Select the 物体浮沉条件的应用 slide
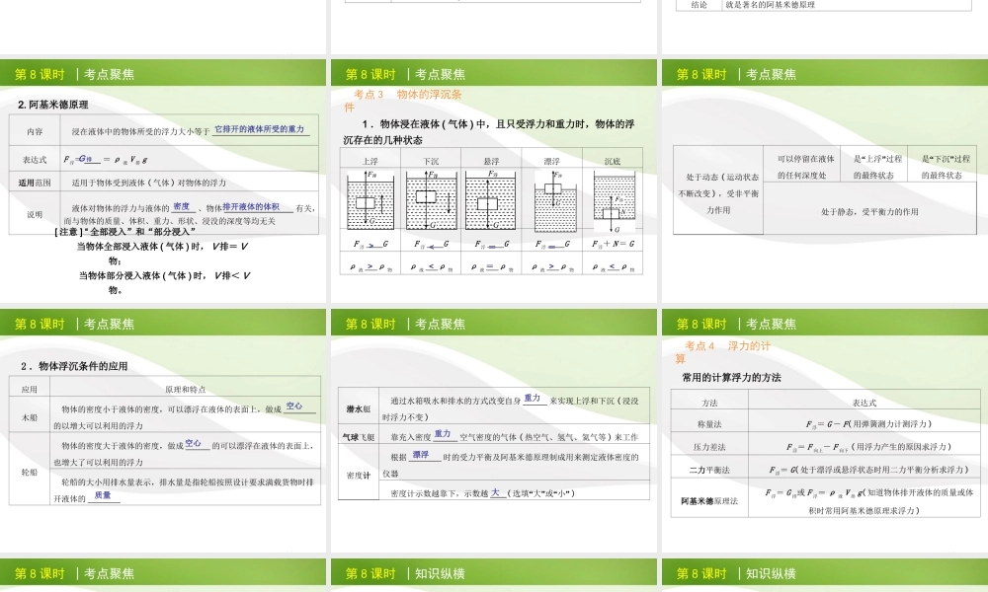Viewport: 988px width, 592px height. point(163,429)
